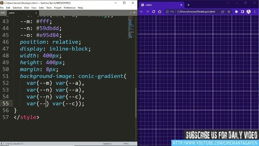
Task: Open Chrome three-dot menu
Action: coord(255,12)
